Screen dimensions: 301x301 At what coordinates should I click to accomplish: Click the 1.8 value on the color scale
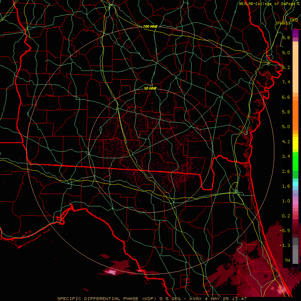pyautogui.click(x=286, y=186)
